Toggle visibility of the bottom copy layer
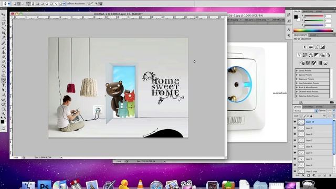Screen dimensions: 336x189 pyautogui.click(x=295, y=171)
